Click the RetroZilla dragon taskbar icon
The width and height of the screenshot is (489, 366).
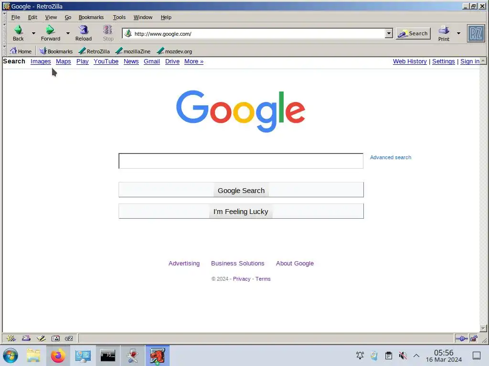click(158, 356)
